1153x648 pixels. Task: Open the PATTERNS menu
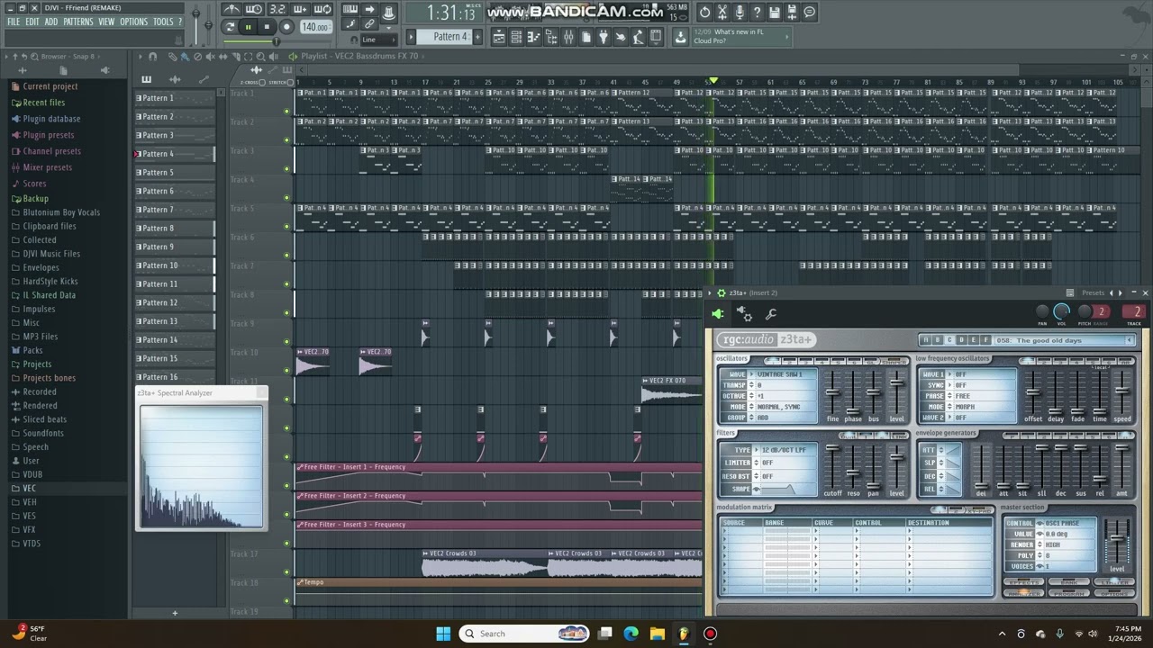(78, 22)
